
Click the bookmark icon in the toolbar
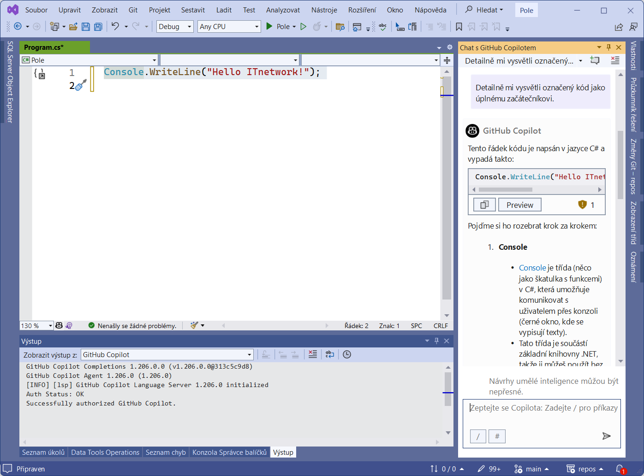459,27
